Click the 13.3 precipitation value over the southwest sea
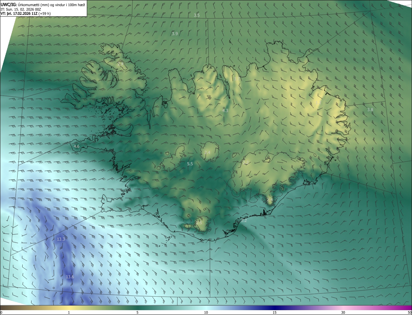The image size is (412, 315). (x=61, y=239)
